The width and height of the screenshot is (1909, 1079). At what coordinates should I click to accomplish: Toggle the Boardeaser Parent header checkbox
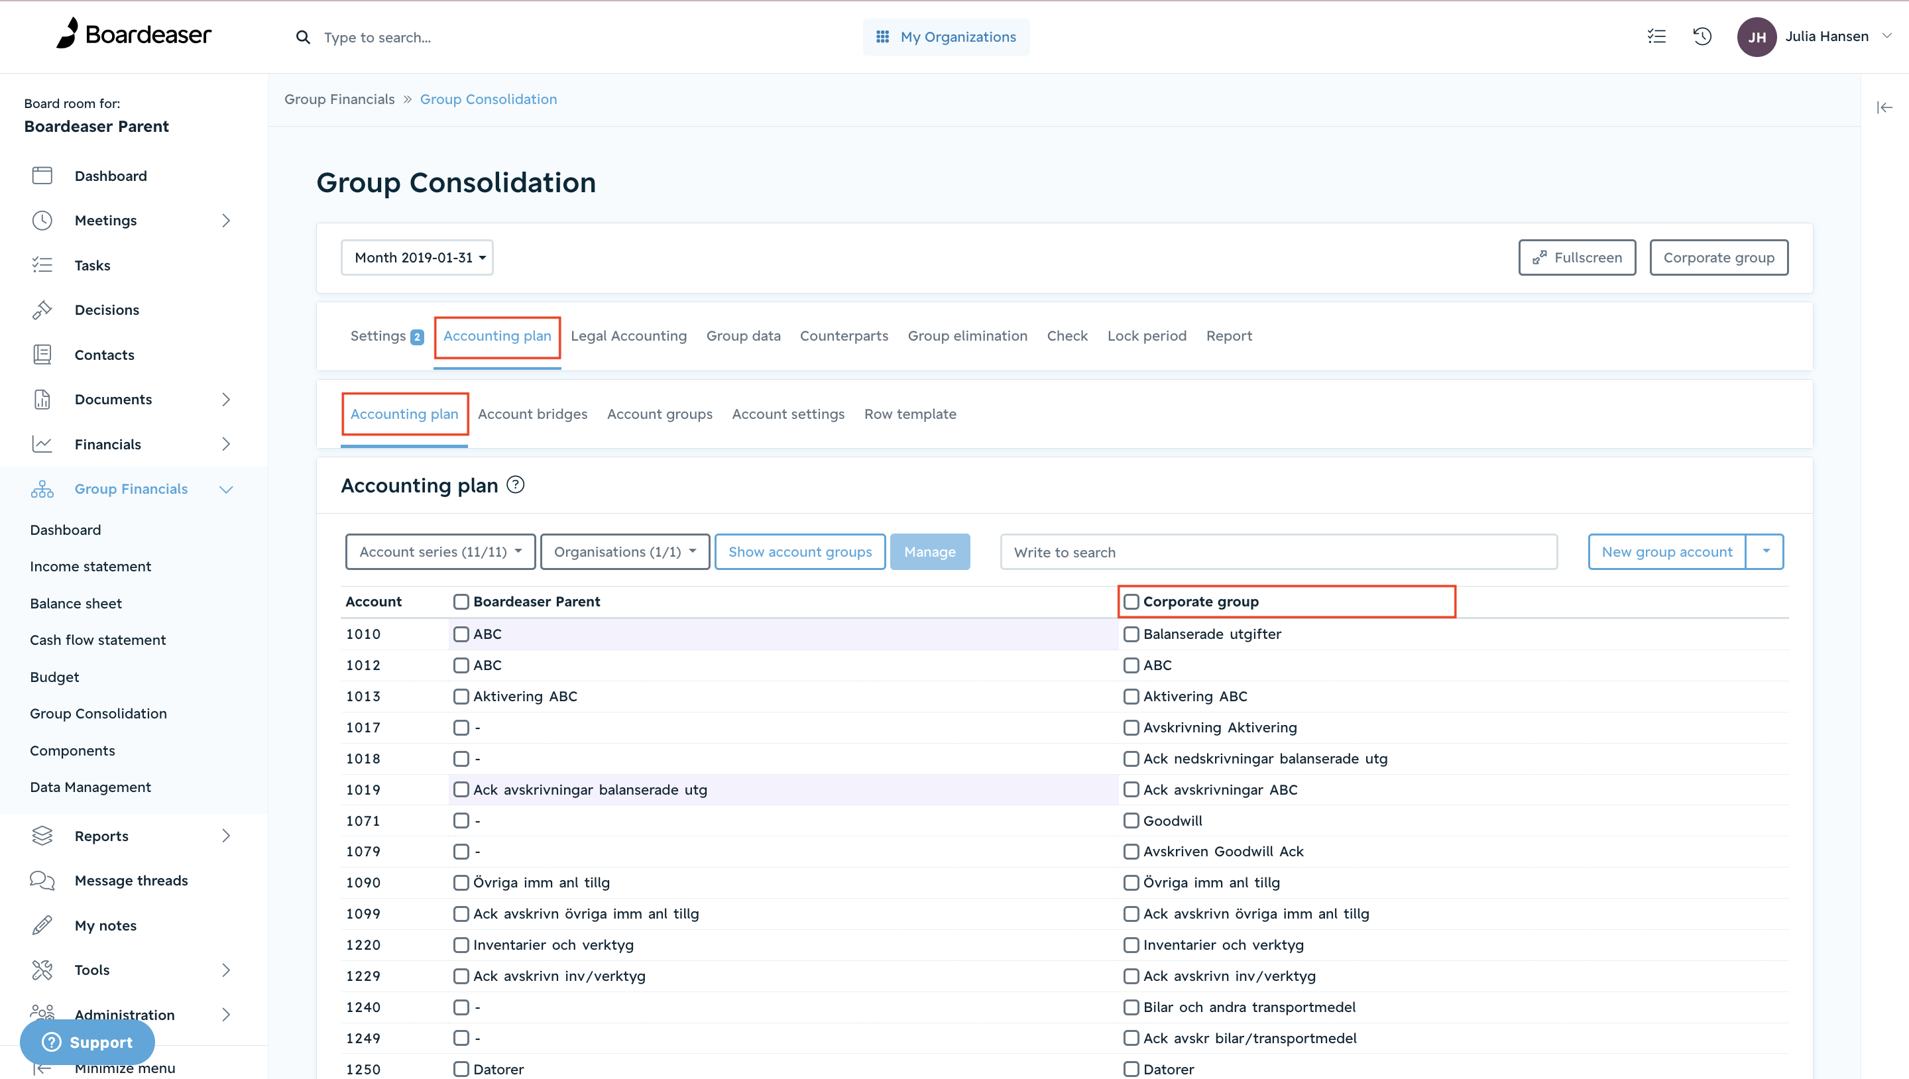coord(461,602)
